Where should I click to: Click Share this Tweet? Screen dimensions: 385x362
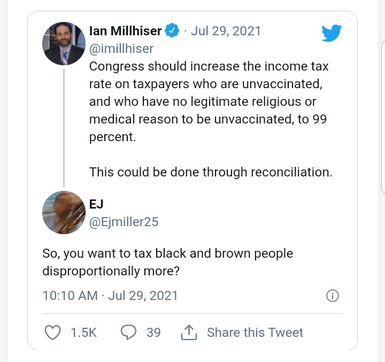[x=255, y=333]
